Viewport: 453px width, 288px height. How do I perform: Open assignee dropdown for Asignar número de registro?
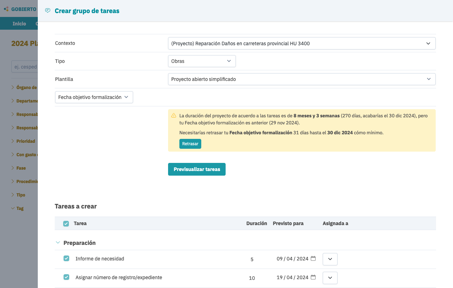click(x=330, y=278)
